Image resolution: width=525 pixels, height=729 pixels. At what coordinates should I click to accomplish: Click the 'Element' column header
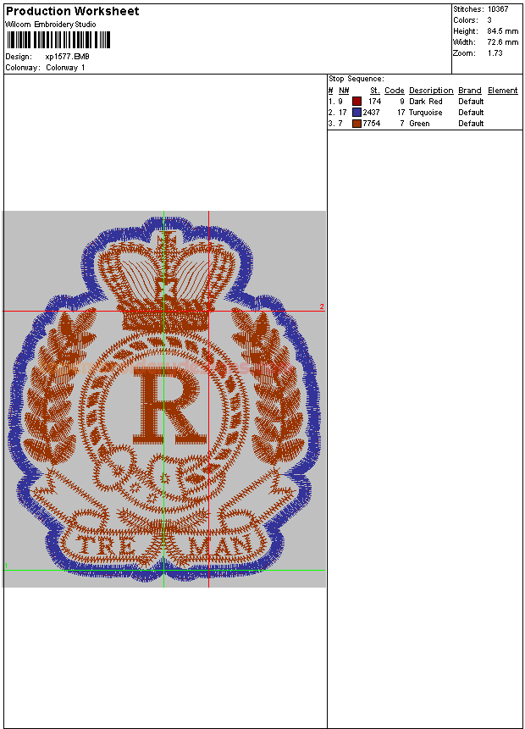(502, 91)
